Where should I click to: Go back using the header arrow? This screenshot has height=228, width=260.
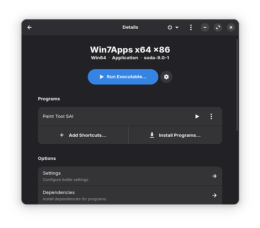(x=30, y=27)
